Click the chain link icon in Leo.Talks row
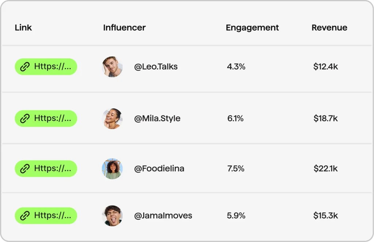Viewport: 374px width, 242px height. 25,67
